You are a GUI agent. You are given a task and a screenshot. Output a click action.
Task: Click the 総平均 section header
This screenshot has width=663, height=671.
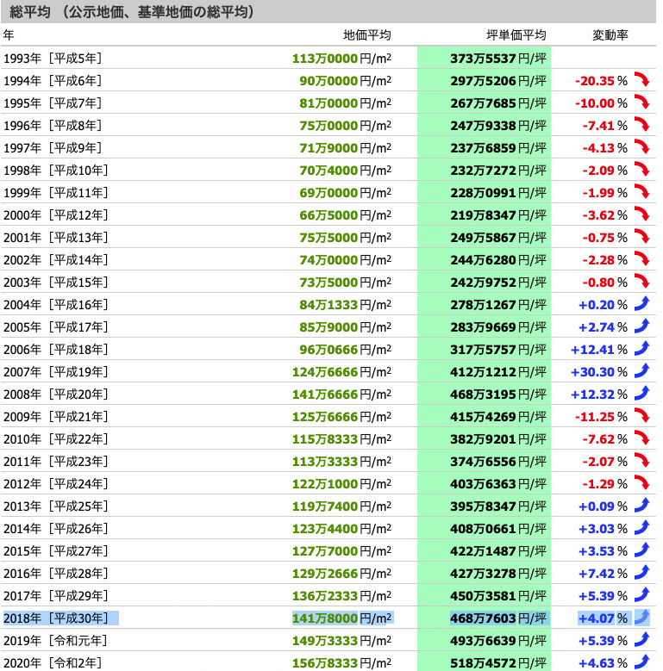pyautogui.click(x=328, y=11)
